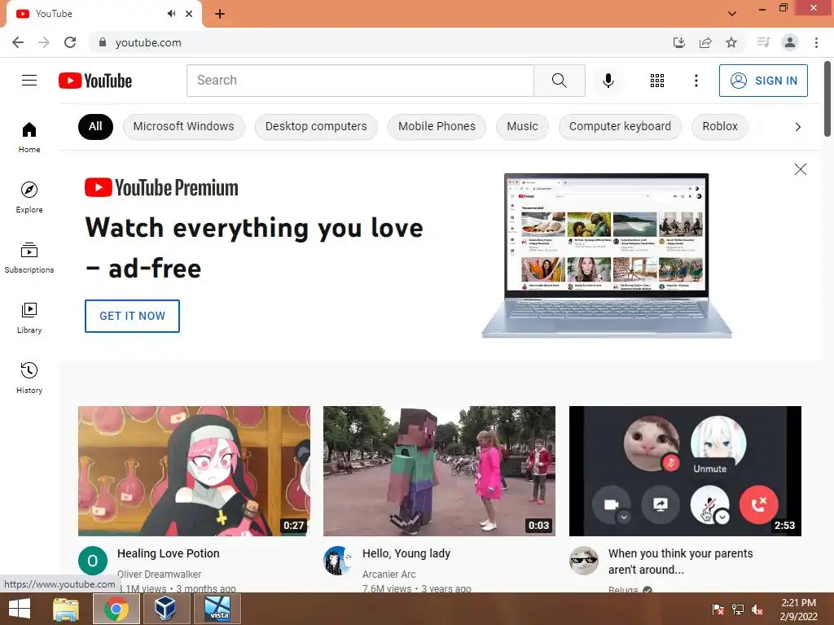Image resolution: width=834 pixels, height=625 pixels.
Task: Close the YouTube browser tab
Action: [x=189, y=14]
